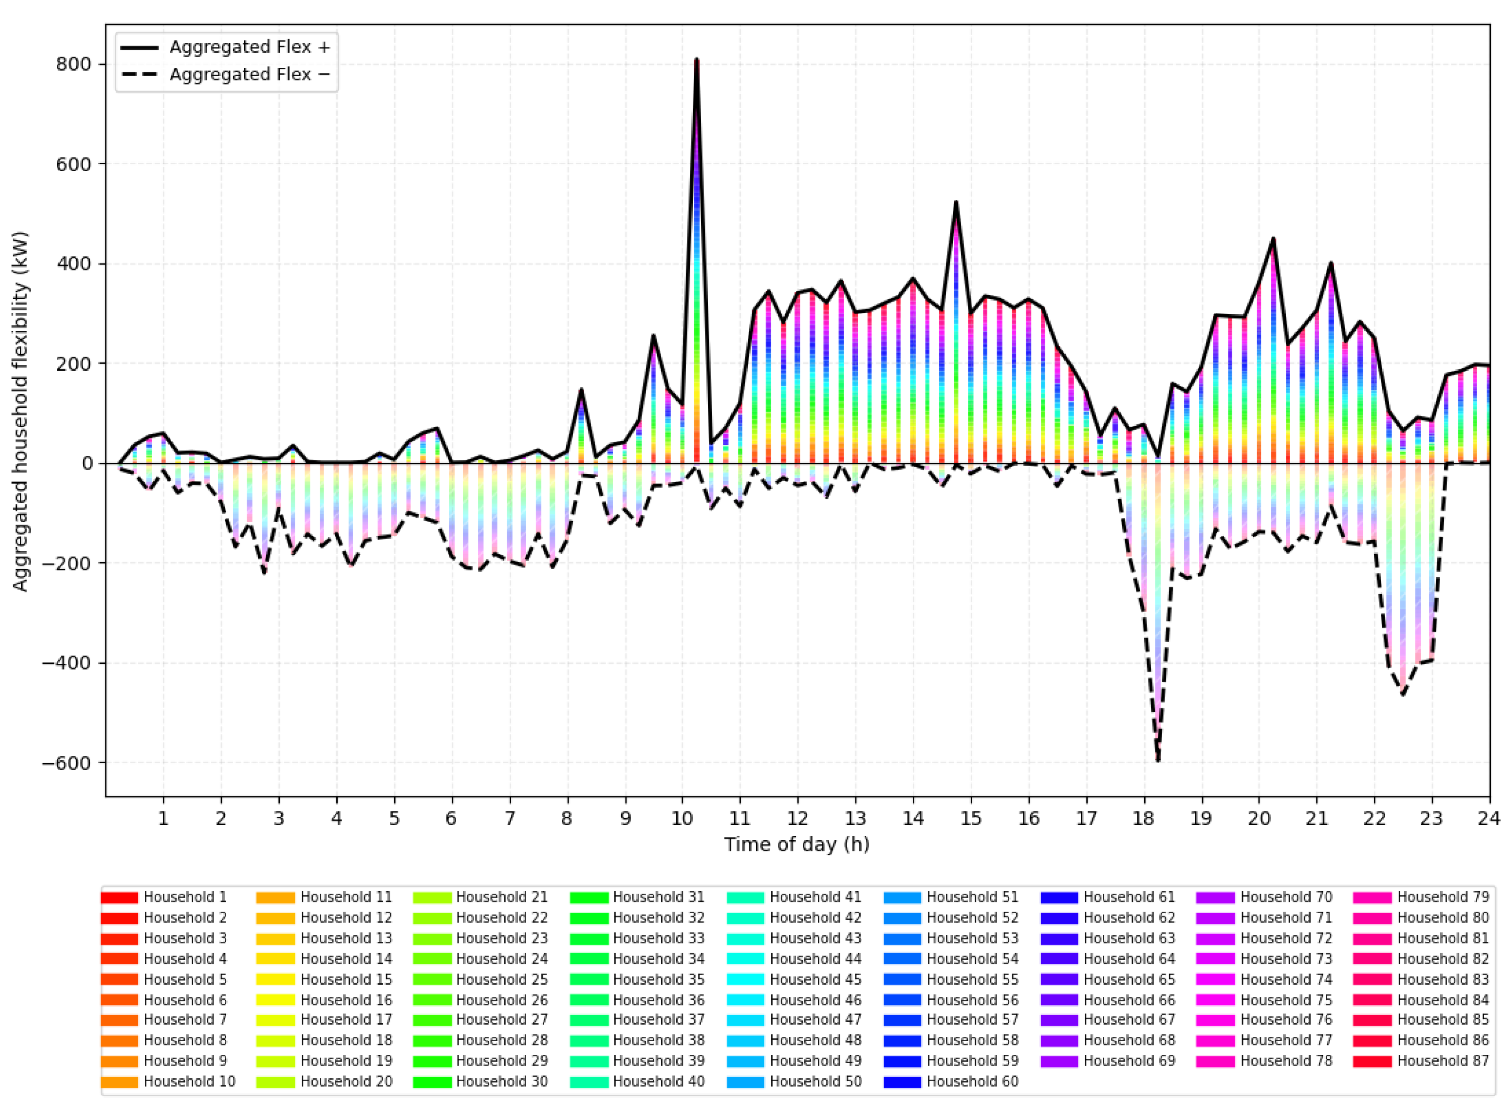Click the Time of day (h) axis label

(x=797, y=844)
